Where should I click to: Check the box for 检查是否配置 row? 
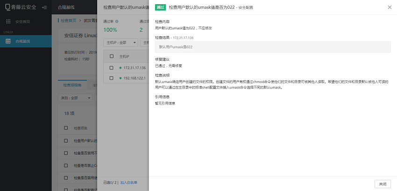point(66,189)
